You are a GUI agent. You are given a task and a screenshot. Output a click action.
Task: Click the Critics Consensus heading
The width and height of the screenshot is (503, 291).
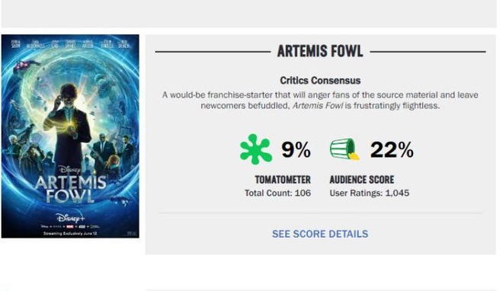pyautogui.click(x=320, y=81)
